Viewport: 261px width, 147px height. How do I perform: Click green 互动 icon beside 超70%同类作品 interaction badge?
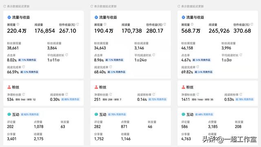click(96, 114)
